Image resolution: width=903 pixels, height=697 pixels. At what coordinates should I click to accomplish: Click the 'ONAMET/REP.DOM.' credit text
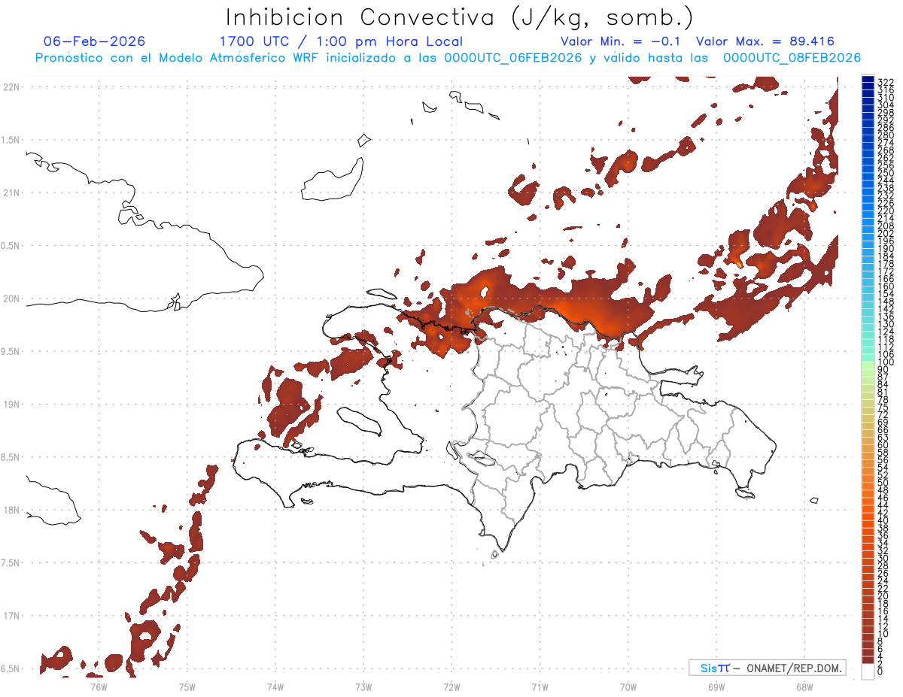point(794,668)
